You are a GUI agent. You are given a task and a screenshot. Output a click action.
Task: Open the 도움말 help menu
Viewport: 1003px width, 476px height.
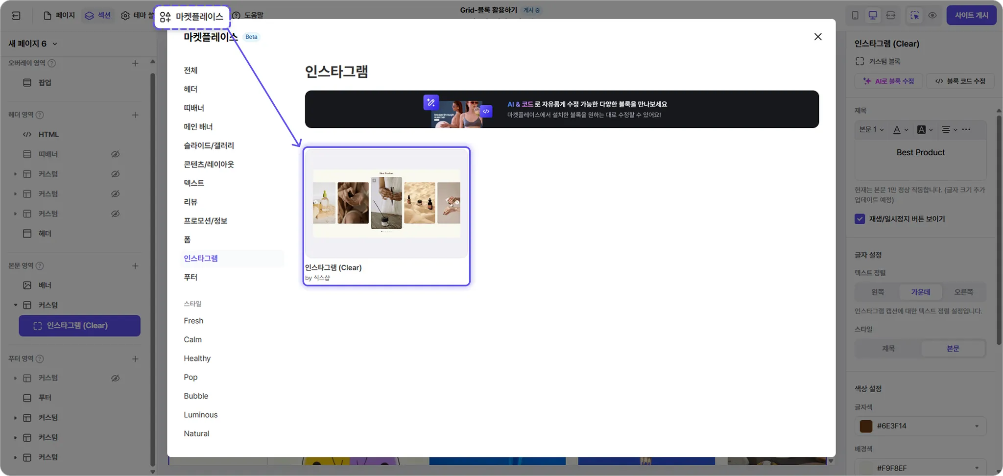(248, 16)
